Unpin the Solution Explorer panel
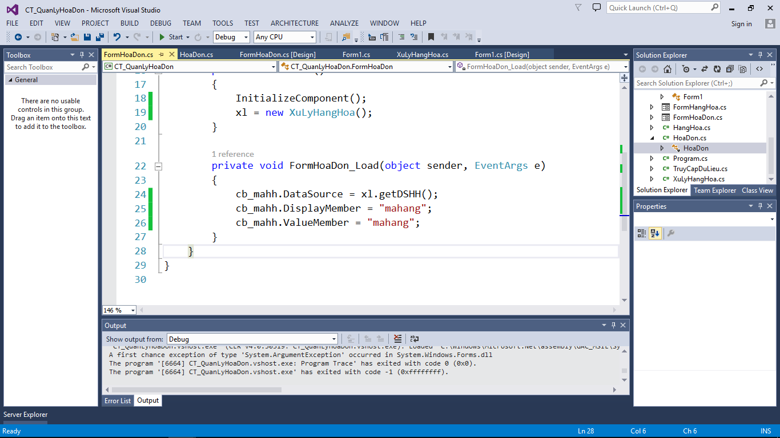The height and width of the screenshot is (438, 780). tap(759, 55)
